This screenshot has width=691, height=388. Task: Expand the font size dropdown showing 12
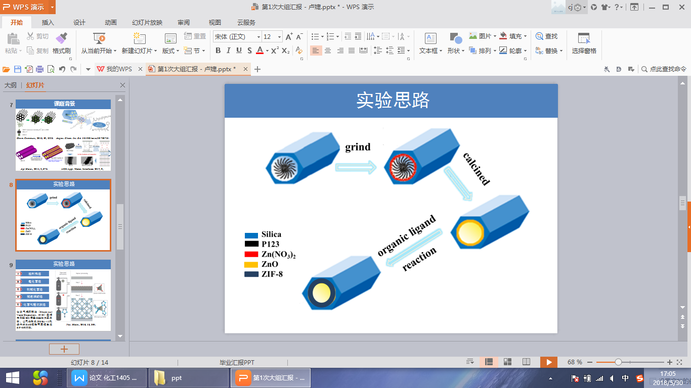click(x=279, y=37)
